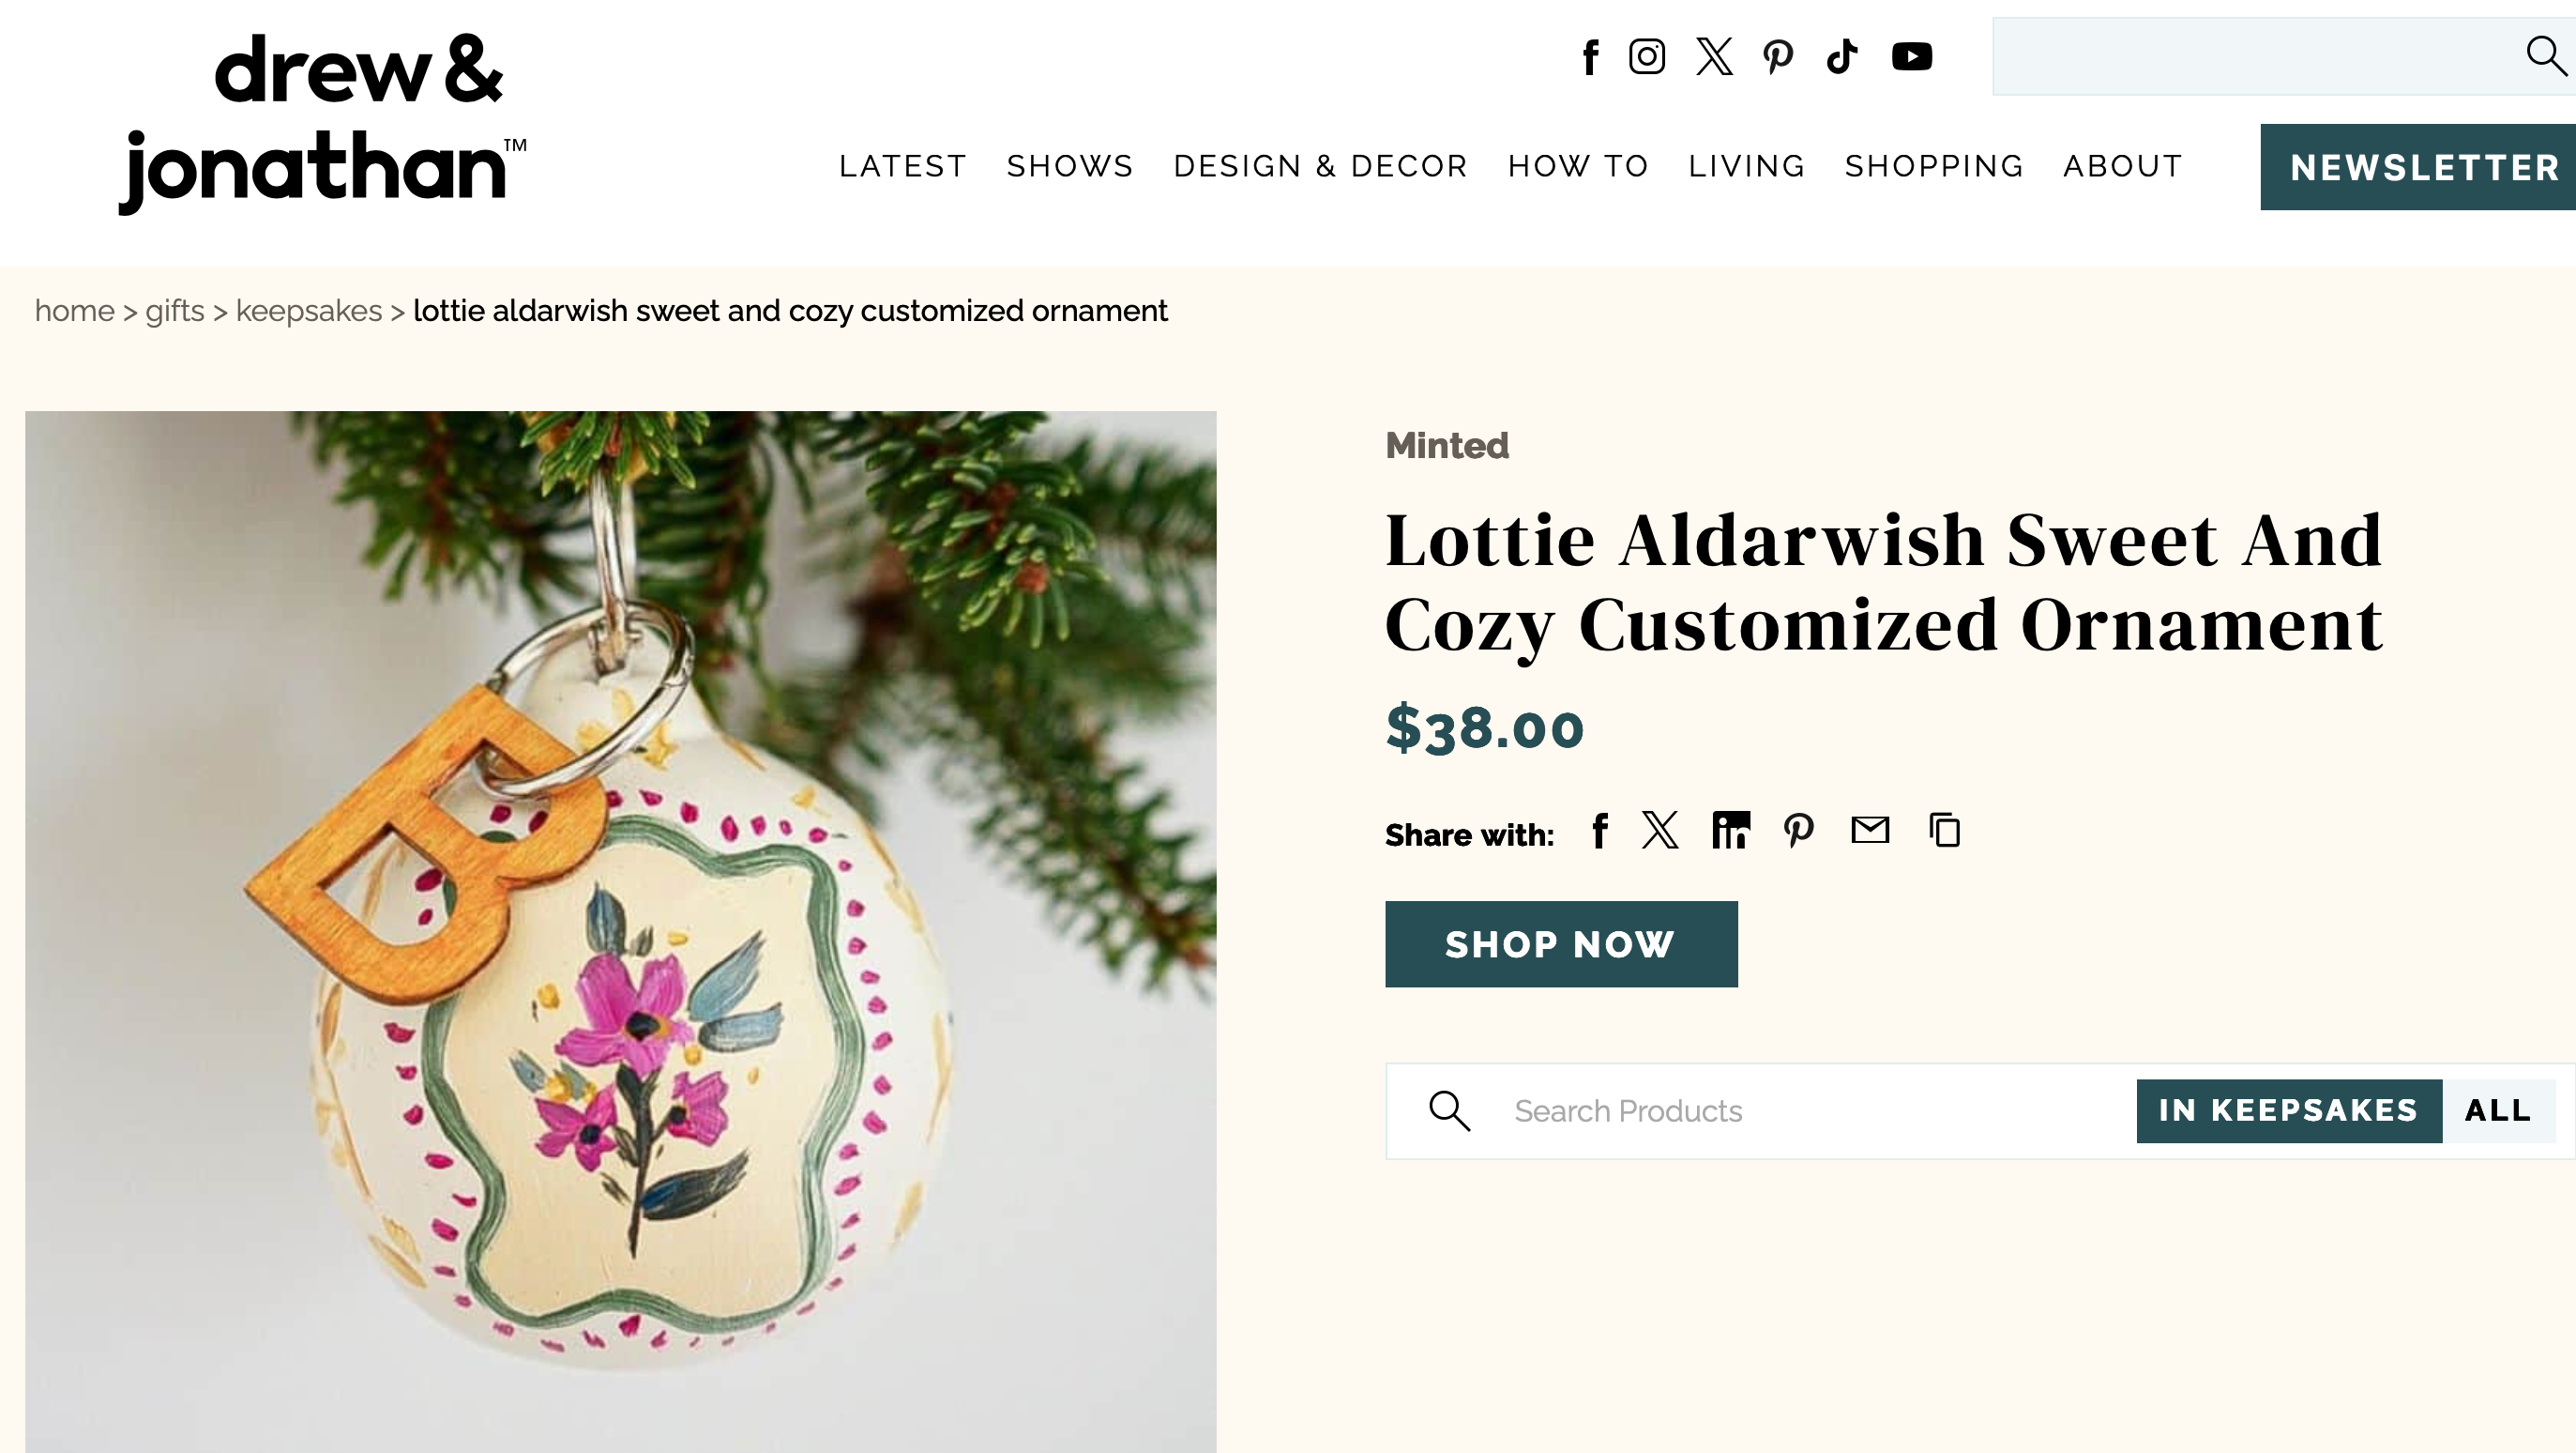Click the NEWSLETTER button
The height and width of the screenshot is (1453, 2576).
[2424, 167]
